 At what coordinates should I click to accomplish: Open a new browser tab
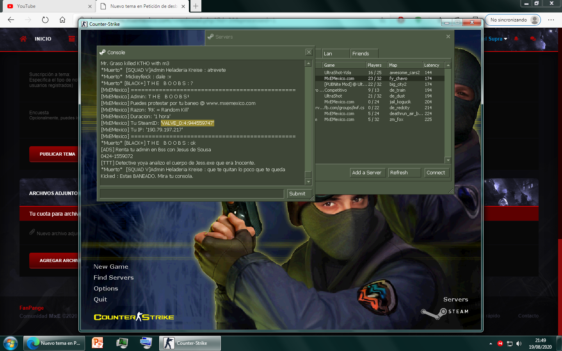(x=196, y=6)
